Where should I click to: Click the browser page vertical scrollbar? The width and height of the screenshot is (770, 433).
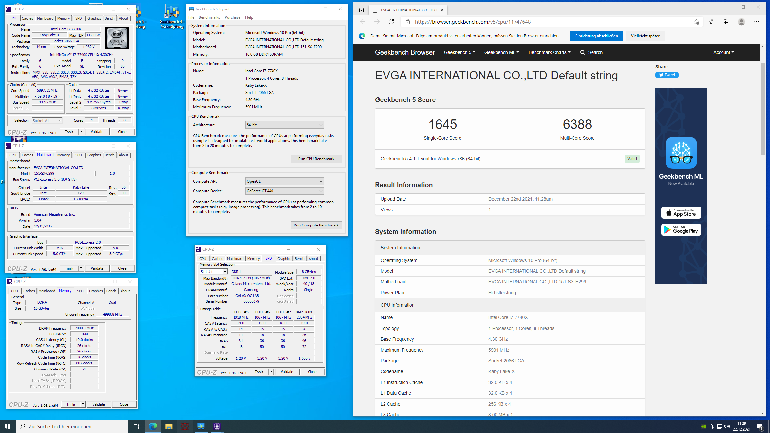pos(763,109)
